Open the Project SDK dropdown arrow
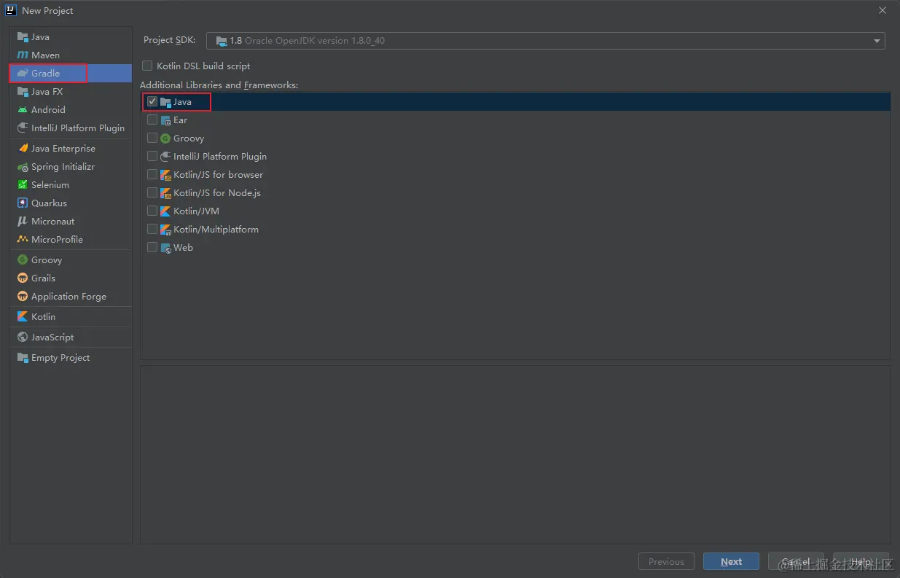 pyautogui.click(x=877, y=41)
